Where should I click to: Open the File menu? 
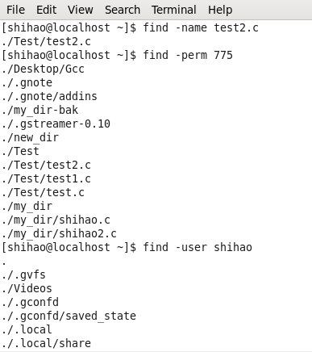(15, 10)
